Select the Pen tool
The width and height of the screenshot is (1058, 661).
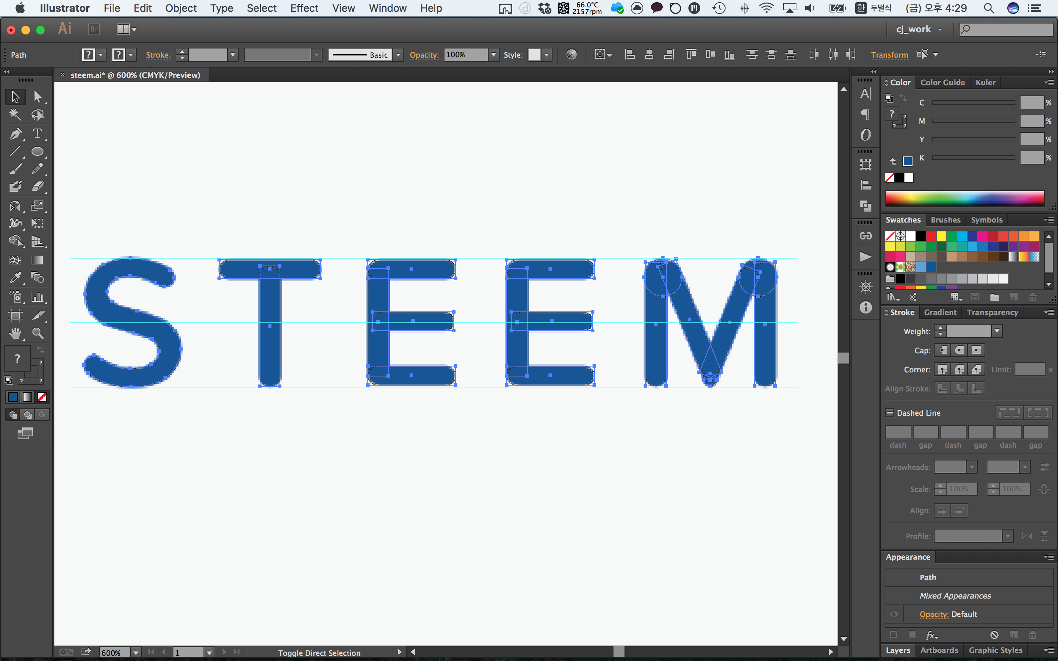tap(15, 133)
